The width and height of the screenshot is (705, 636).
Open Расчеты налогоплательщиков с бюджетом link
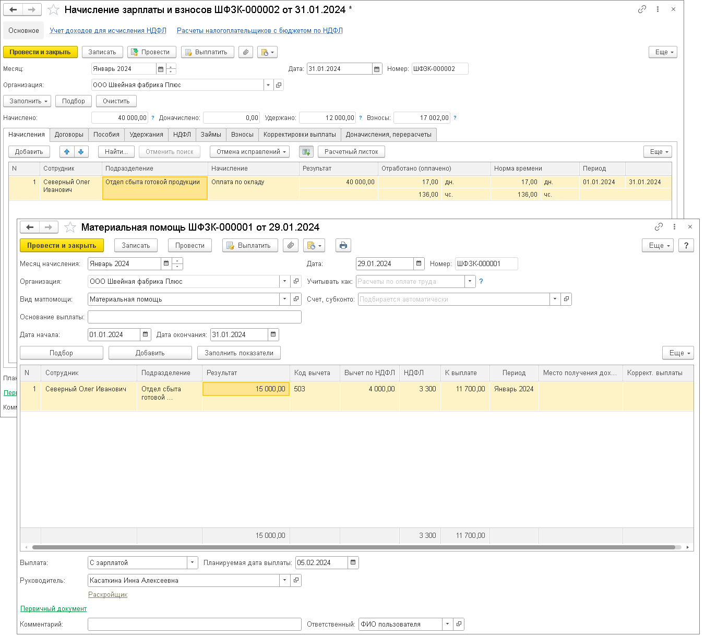(x=260, y=31)
